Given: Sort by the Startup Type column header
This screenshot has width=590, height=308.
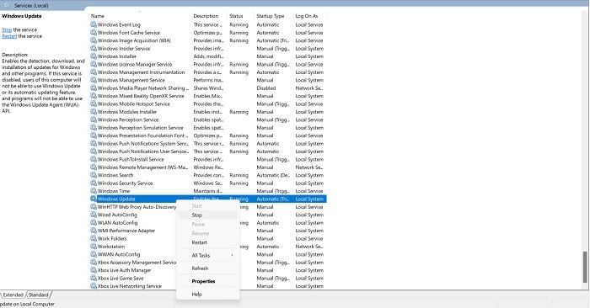Looking at the screenshot, I should tap(273, 16).
